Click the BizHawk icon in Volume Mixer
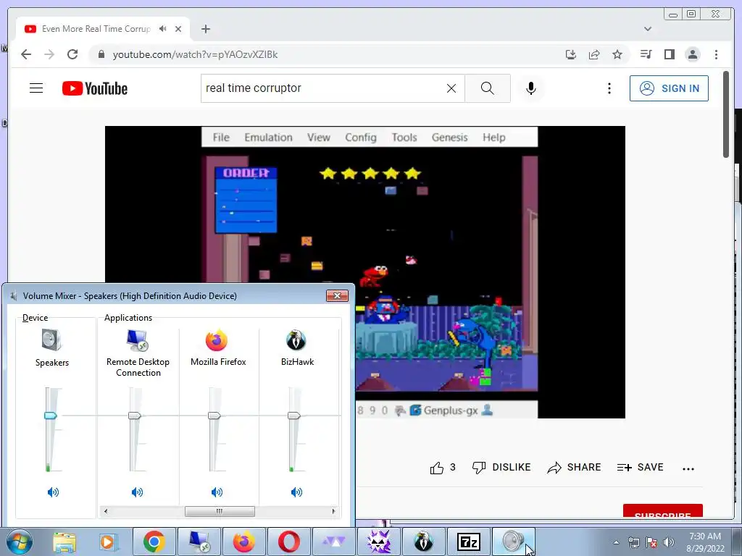The height and width of the screenshot is (556, 742). coord(296,340)
